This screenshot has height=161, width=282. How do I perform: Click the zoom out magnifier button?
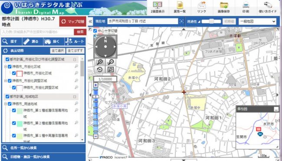point(111,62)
